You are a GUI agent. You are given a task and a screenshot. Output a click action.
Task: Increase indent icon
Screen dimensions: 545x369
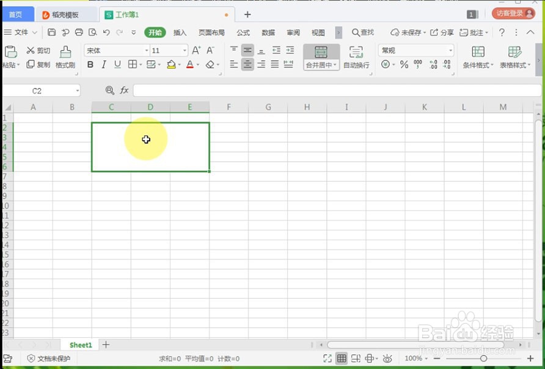[290, 51]
